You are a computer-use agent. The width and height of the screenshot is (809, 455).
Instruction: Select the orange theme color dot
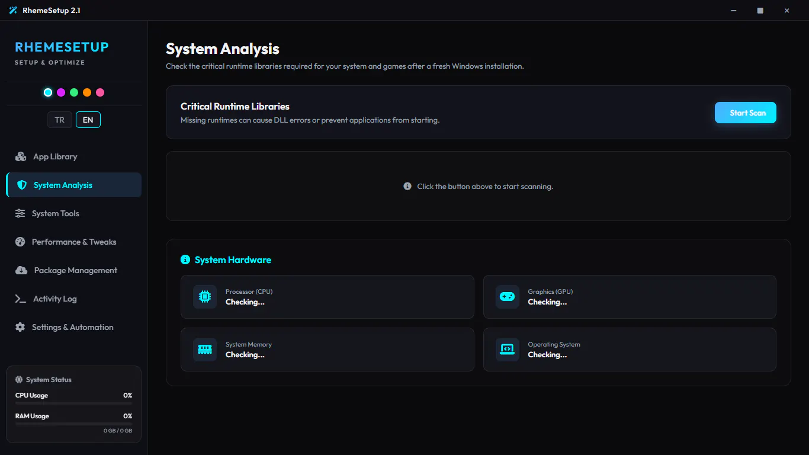[87, 92]
